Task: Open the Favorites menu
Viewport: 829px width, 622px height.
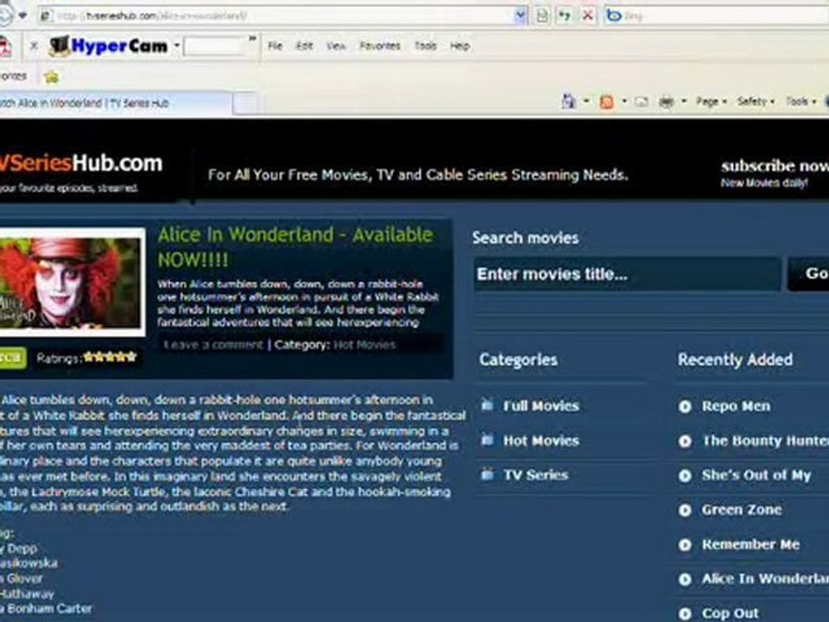Action: [x=380, y=46]
